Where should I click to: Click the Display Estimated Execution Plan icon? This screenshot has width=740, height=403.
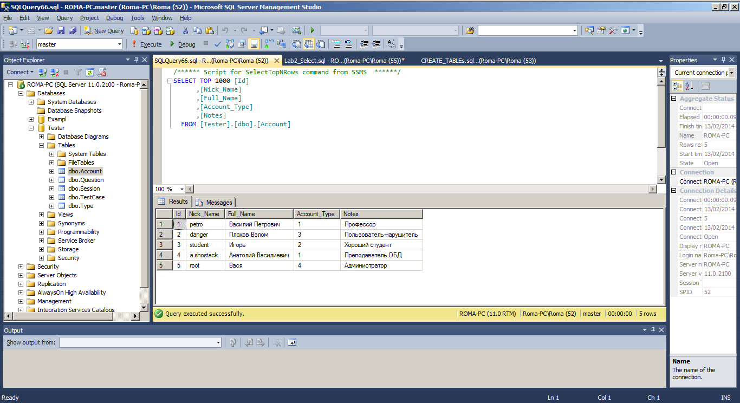[x=230, y=44]
